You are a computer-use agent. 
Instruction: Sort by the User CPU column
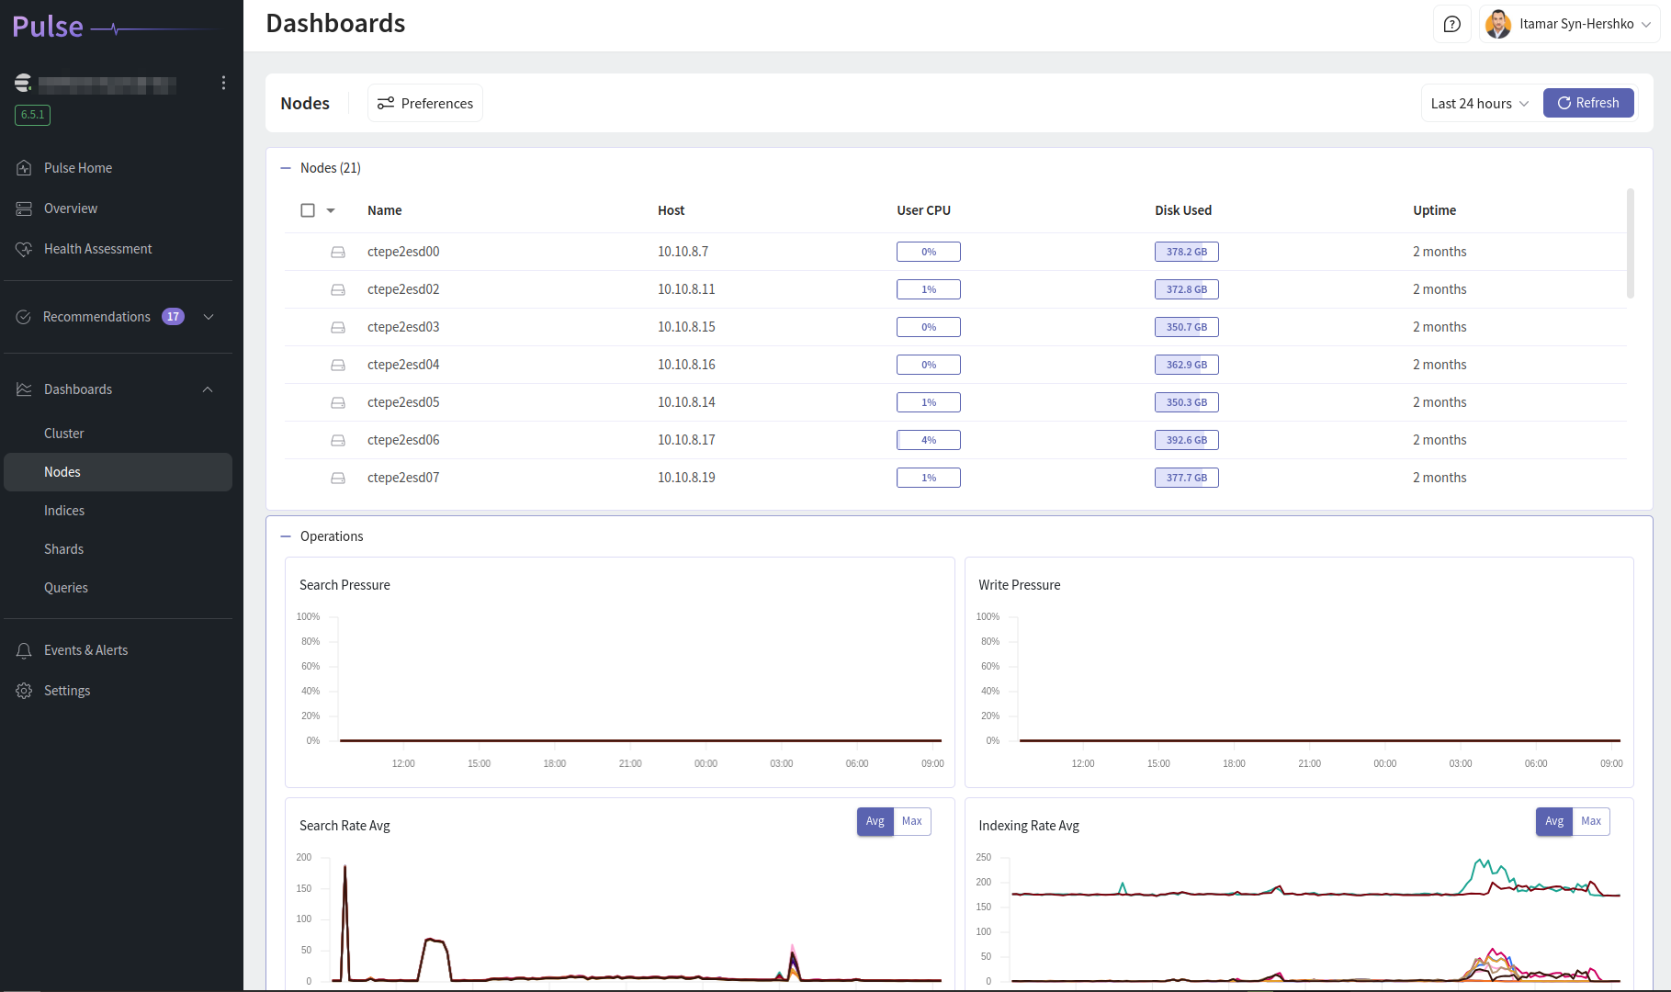click(923, 210)
